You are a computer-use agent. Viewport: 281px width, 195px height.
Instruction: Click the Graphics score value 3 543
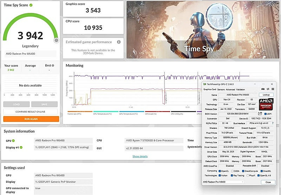point(93,11)
